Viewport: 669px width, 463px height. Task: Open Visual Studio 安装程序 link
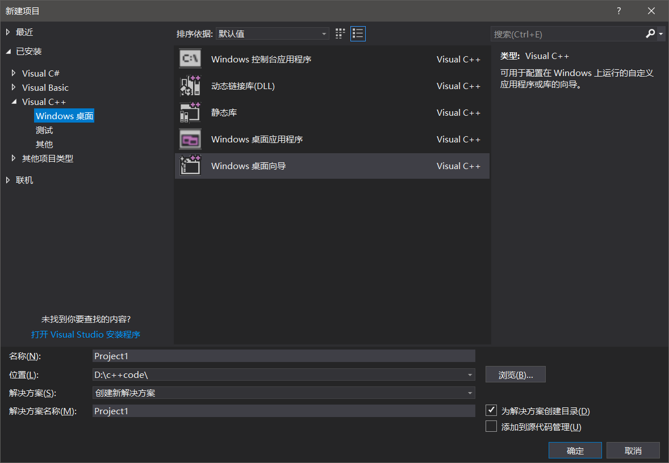86,335
